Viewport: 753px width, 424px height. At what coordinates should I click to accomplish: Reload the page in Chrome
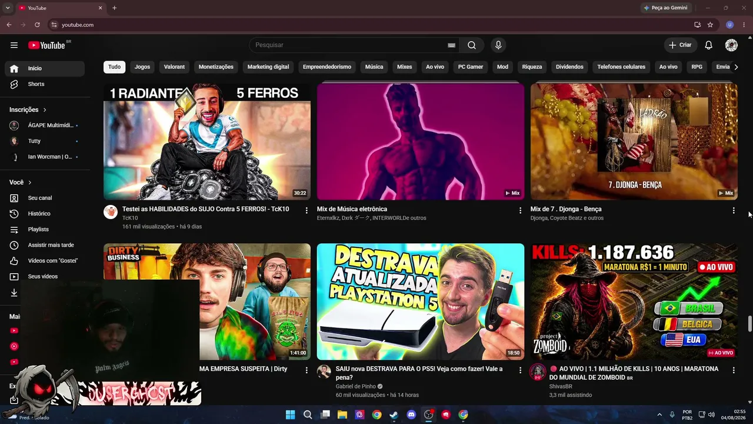[37, 25]
